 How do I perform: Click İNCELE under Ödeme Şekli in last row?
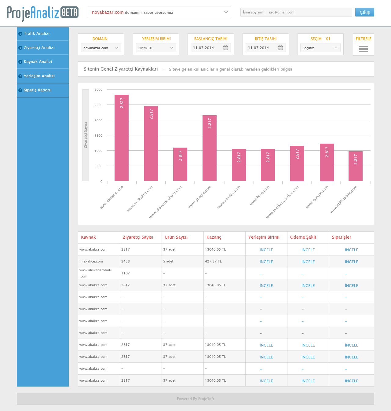click(x=308, y=381)
